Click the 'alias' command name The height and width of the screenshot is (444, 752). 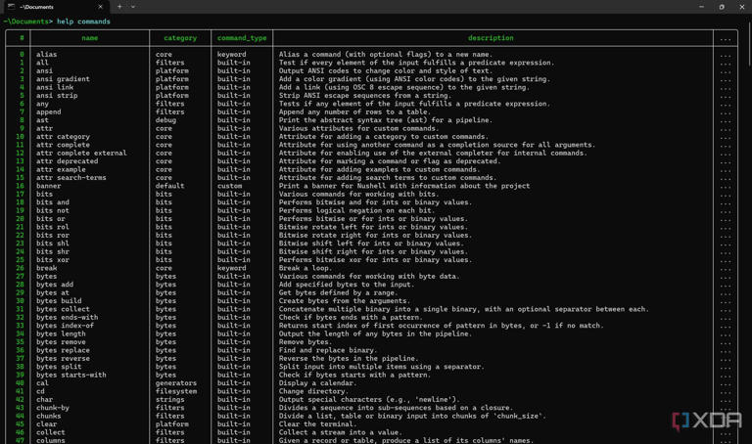(x=47, y=55)
